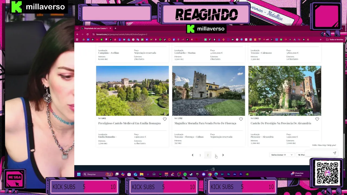Open the Windows Start menu
The image size is (347, 195).
point(79,174)
